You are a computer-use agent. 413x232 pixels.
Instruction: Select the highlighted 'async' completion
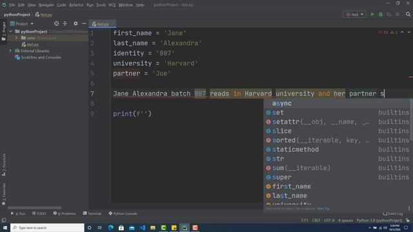point(337,103)
